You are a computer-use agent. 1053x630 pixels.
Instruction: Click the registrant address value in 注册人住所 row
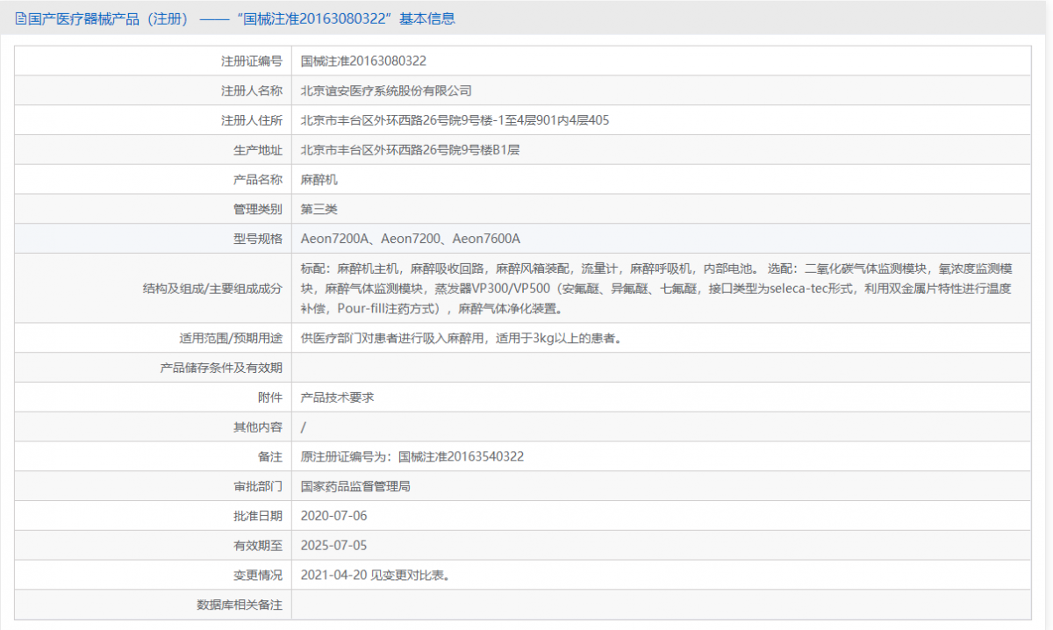coord(455,120)
